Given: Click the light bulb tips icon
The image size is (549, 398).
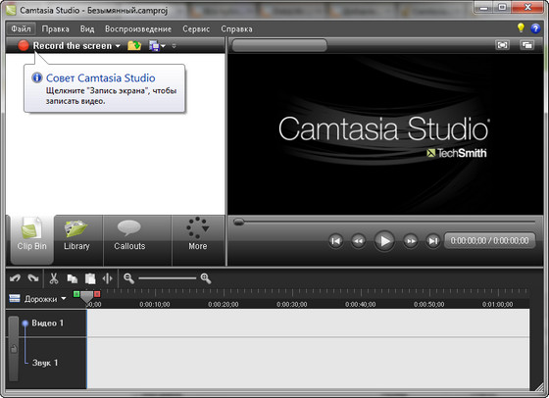Looking at the screenshot, I should tap(521, 27).
